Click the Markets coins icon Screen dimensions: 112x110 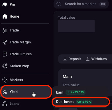coord(5,80)
